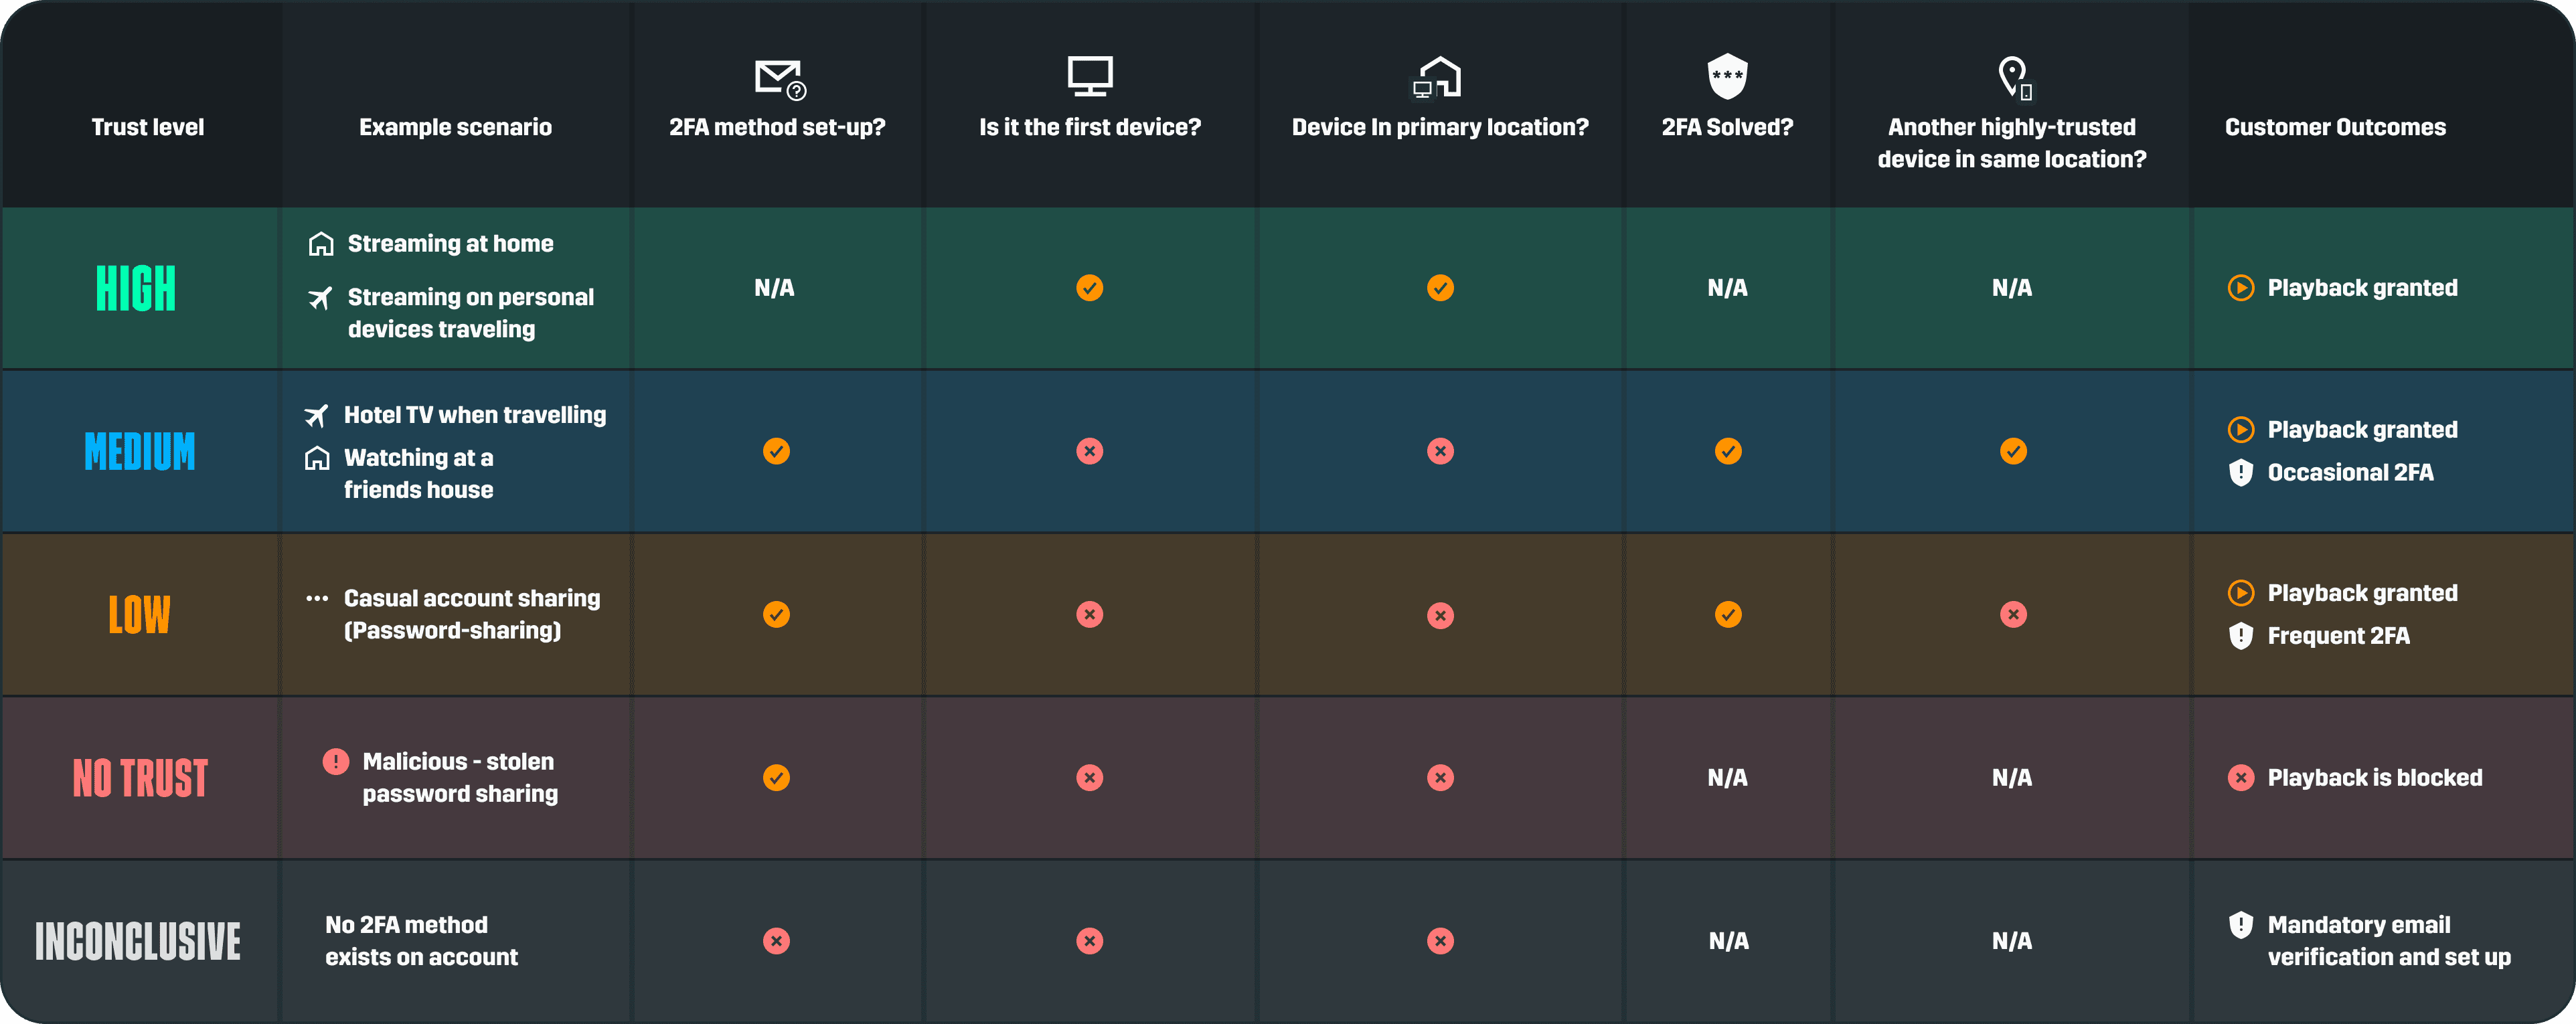This screenshot has width=2576, height=1024.
Task: Click MEDIUM row 2FA Solved checkmark
Action: (x=1727, y=451)
